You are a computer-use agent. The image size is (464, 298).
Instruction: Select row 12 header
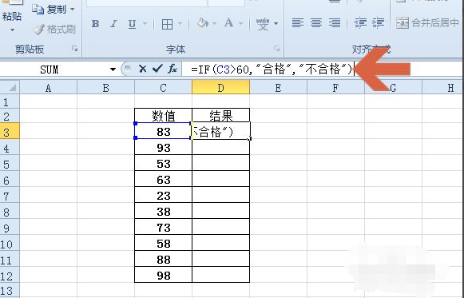coord(10,276)
